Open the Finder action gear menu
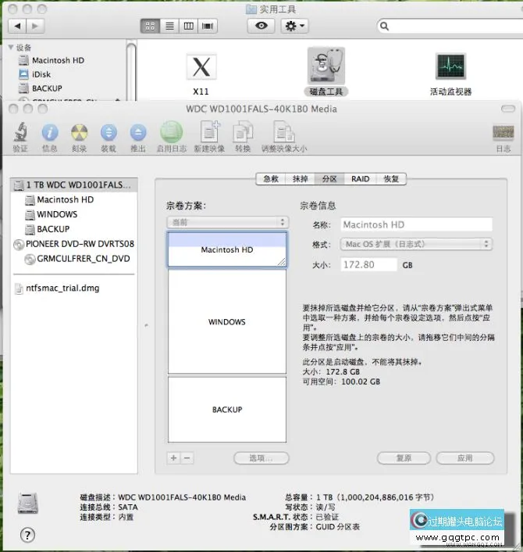This screenshot has height=552, width=523. pos(294,26)
